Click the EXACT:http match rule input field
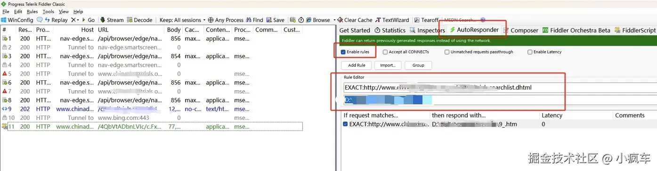 pos(500,87)
